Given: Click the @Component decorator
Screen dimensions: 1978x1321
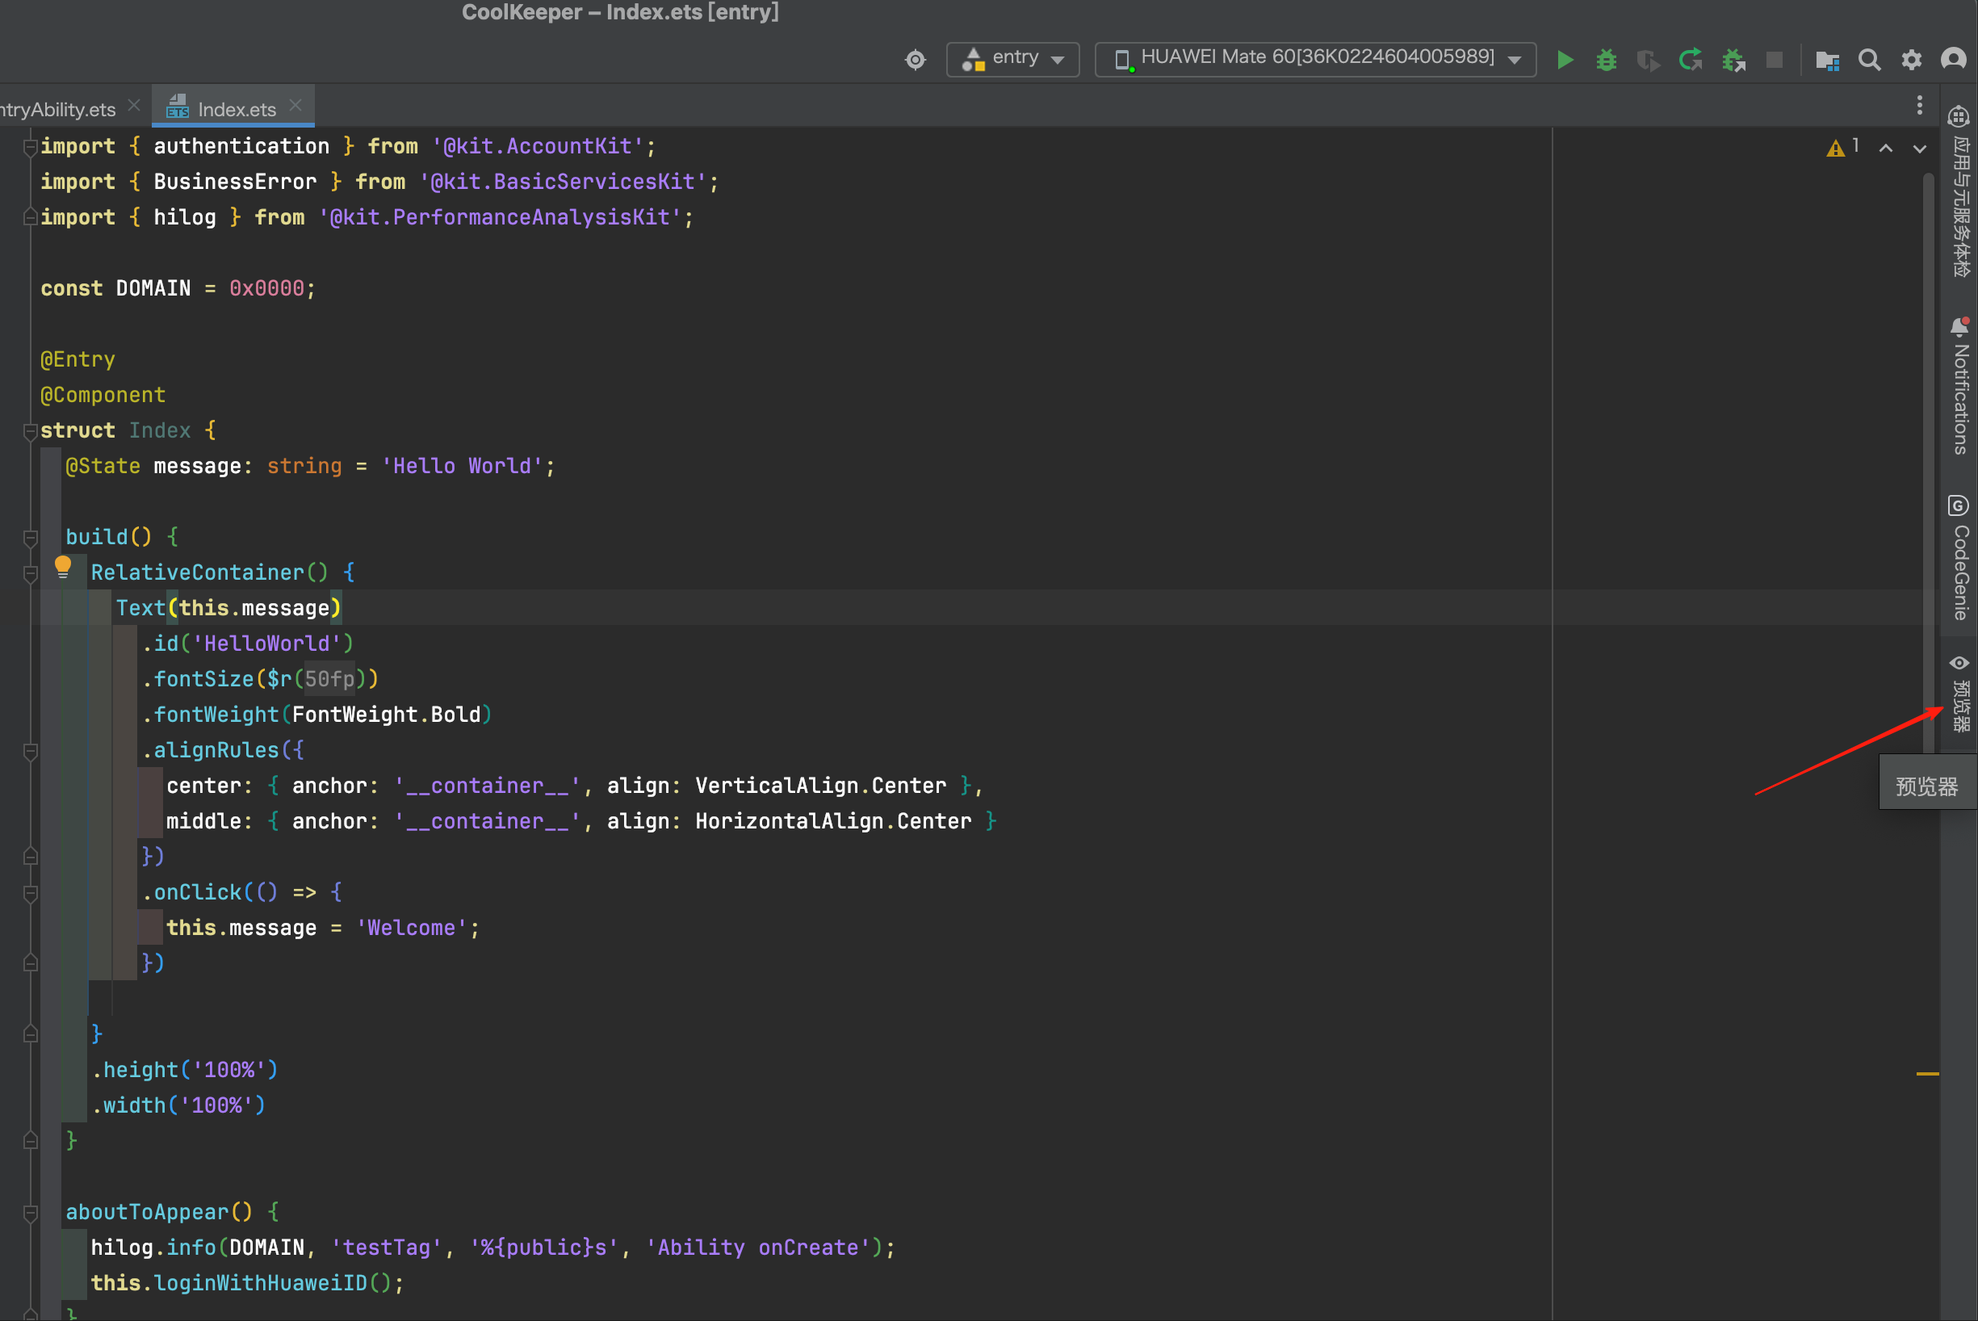Looking at the screenshot, I should [x=103, y=395].
